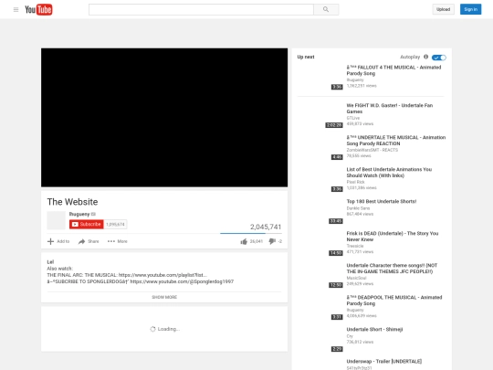Open thugueny channel name under video title
This screenshot has height=370, width=493.
tap(79, 214)
